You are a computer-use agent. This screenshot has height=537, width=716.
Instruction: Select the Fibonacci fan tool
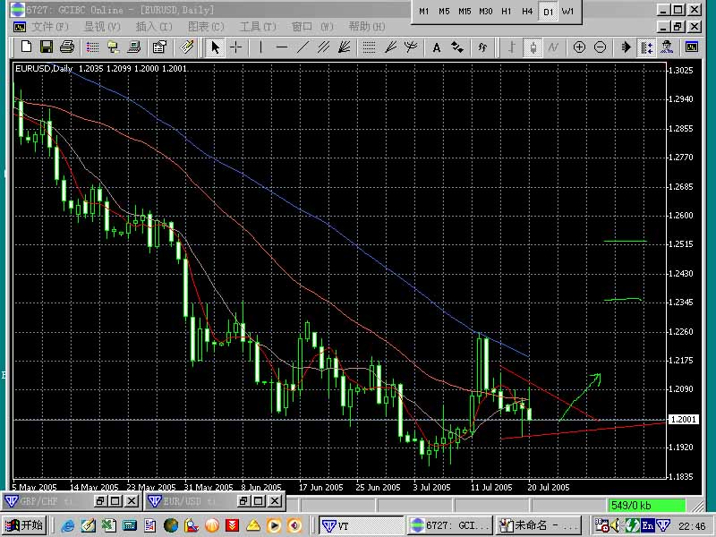pyautogui.click(x=390, y=47)
